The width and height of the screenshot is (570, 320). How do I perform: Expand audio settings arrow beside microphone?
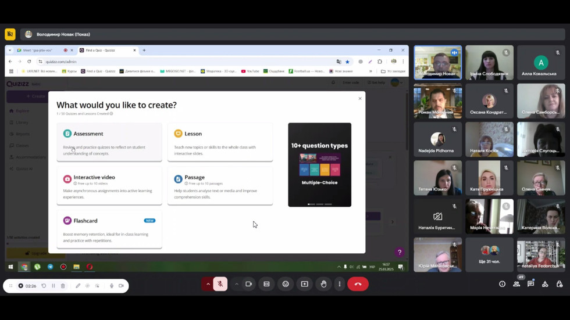(208, 284)
